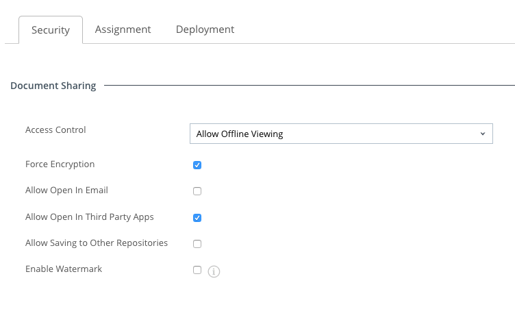Click the Force Encryption label
The height and width of the screenshot is (309, 515).
(x=60, y=164)
